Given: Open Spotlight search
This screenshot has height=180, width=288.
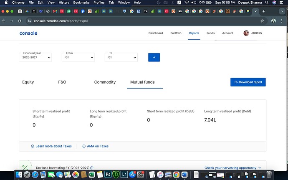Looking at the screenshot, I should coord(267,3).
